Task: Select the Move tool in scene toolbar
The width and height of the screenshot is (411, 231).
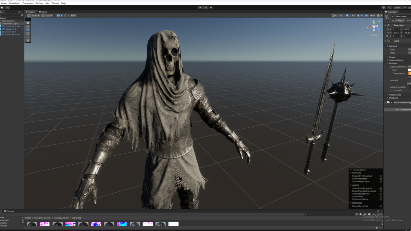Action: click(28, 26)
